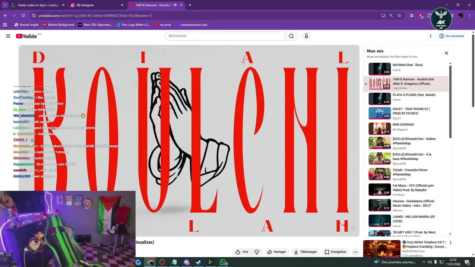The width and height of the screenshot is (475, 267).
Task: Mute the 7ARI & Ramoon tab audio icon
Action: point(175,5)
